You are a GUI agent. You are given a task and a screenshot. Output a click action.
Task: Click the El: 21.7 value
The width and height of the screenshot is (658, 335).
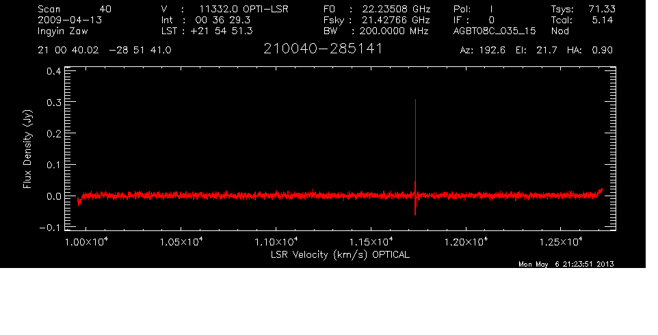click(x=536, y=51)
